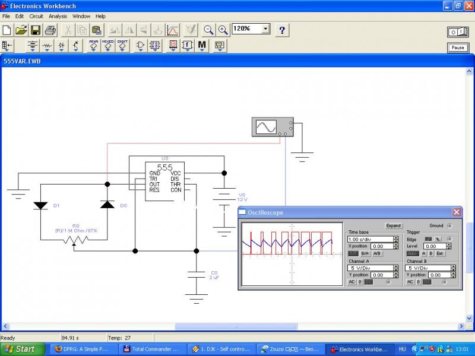
Task: Increase Channel B V/Div scale
Action: pos(454,266)
